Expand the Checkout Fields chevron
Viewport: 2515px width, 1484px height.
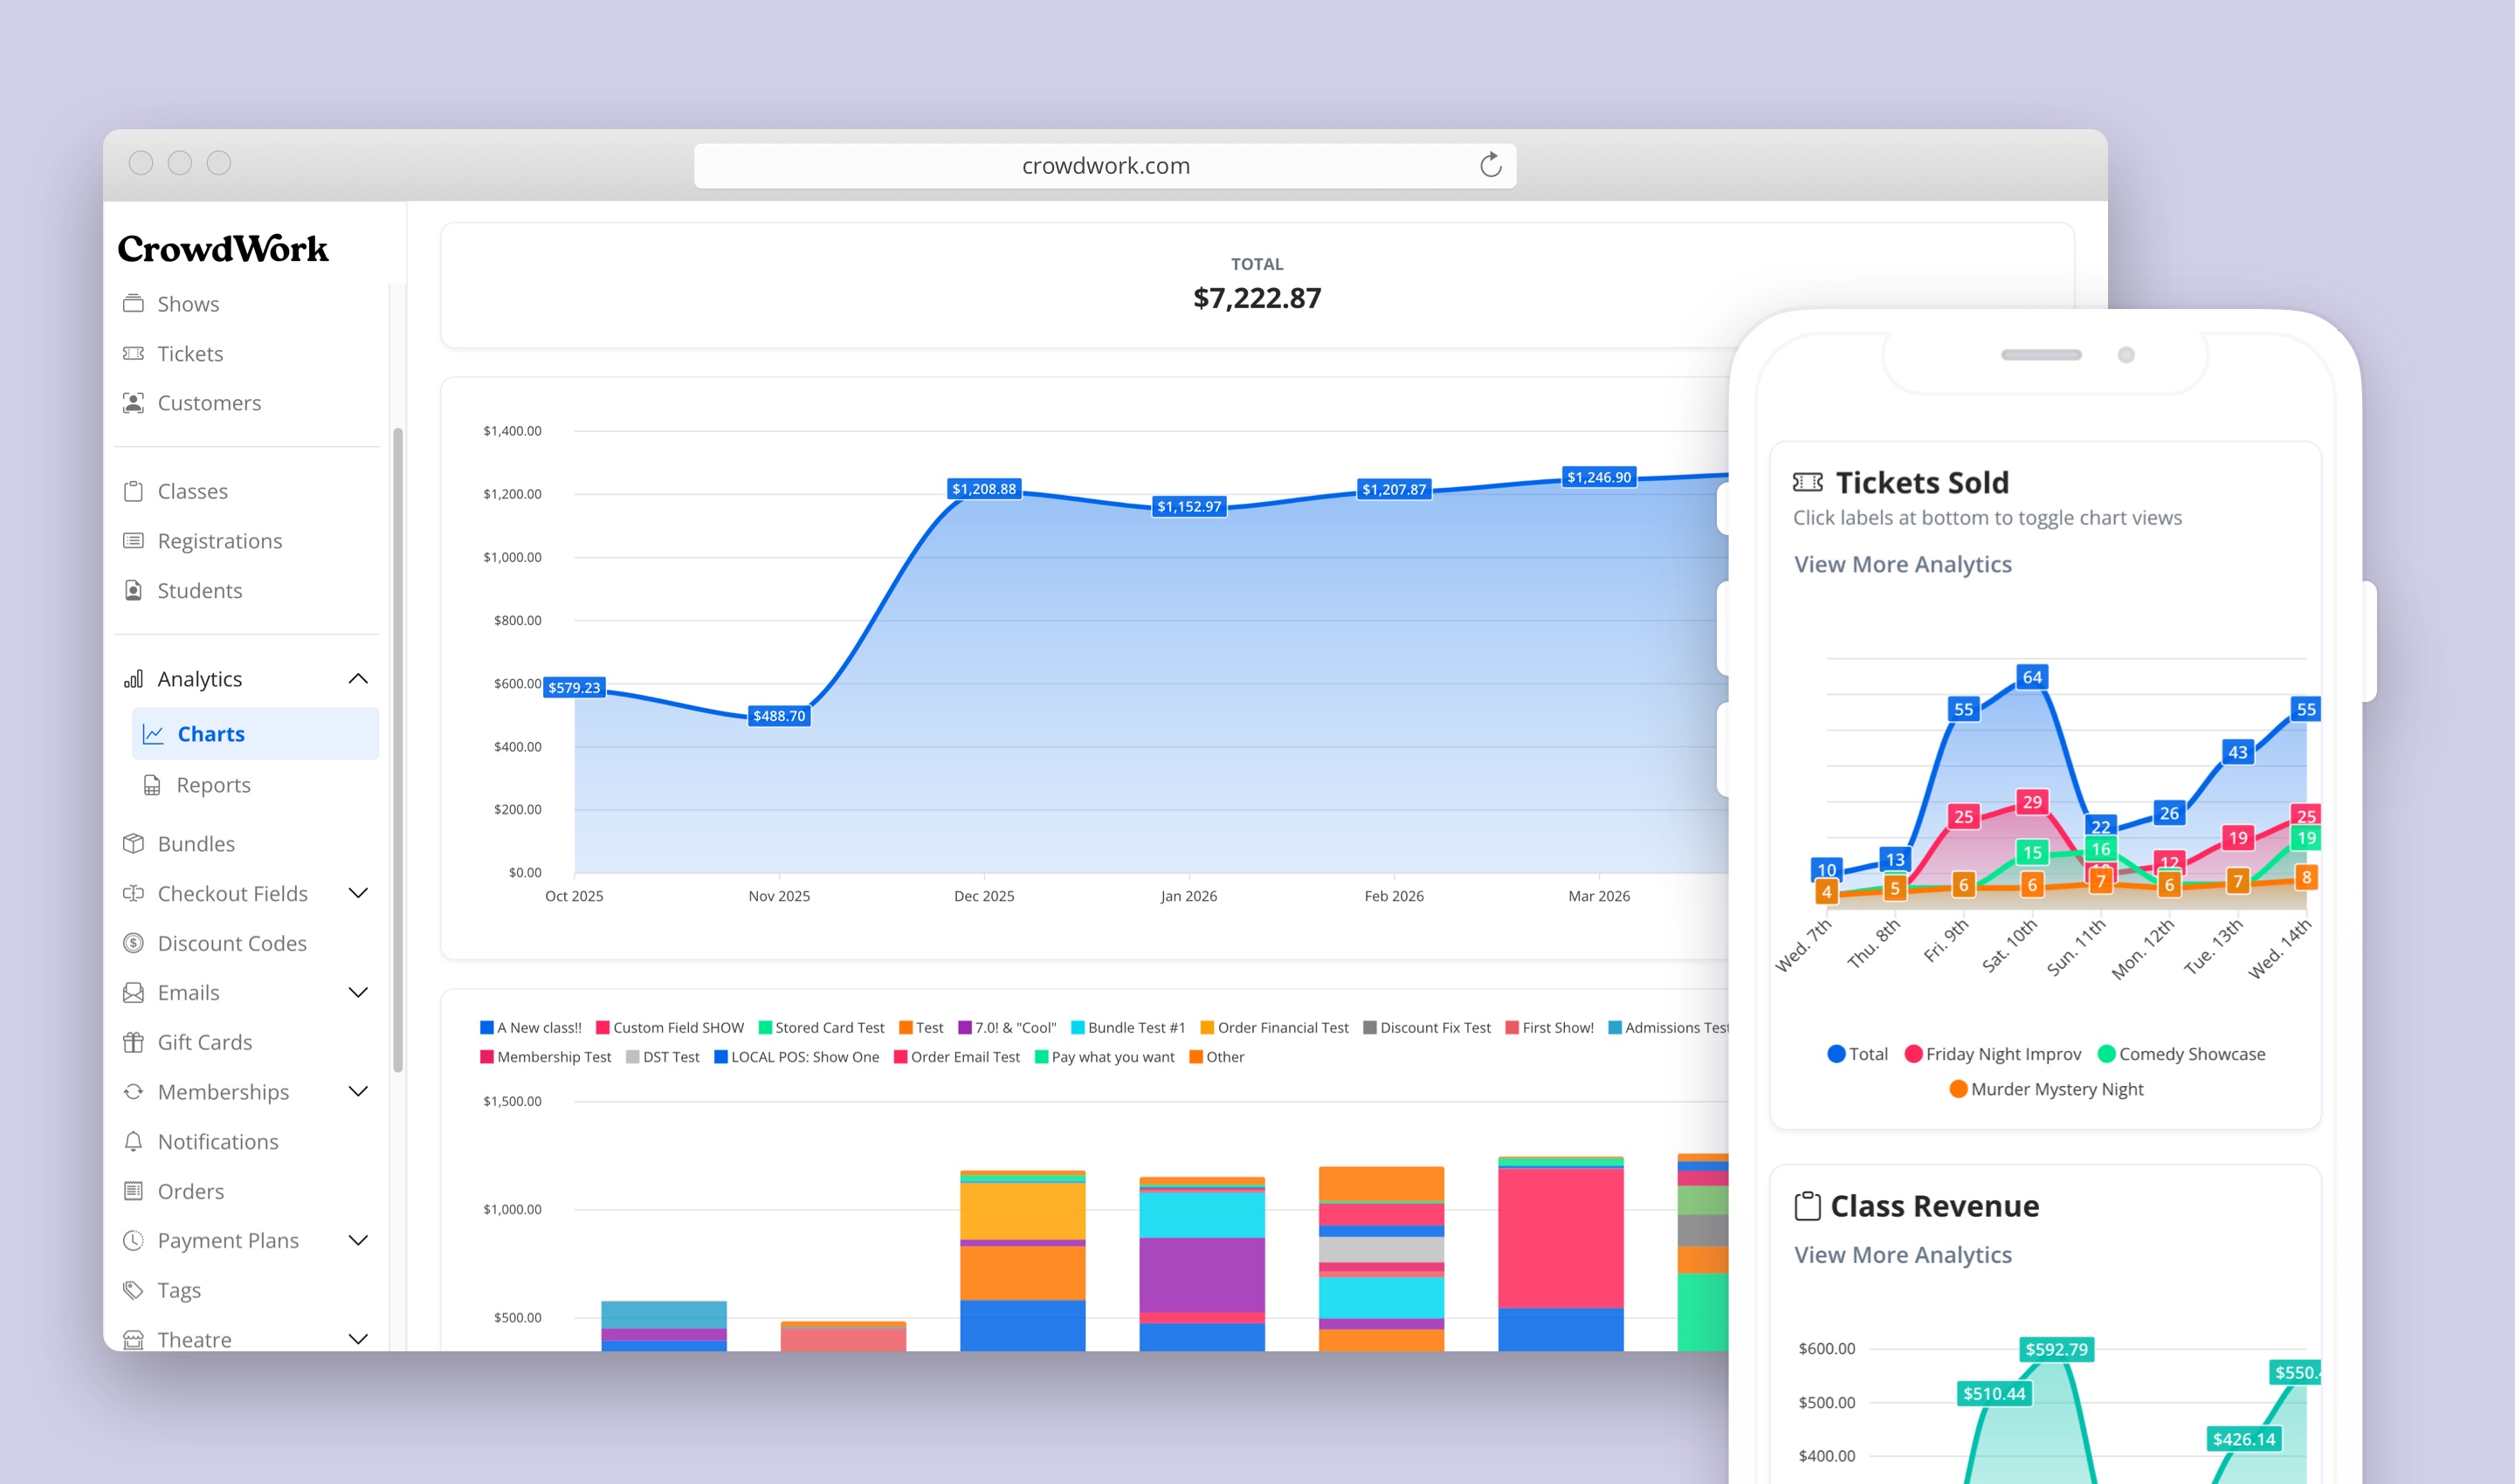358,893
